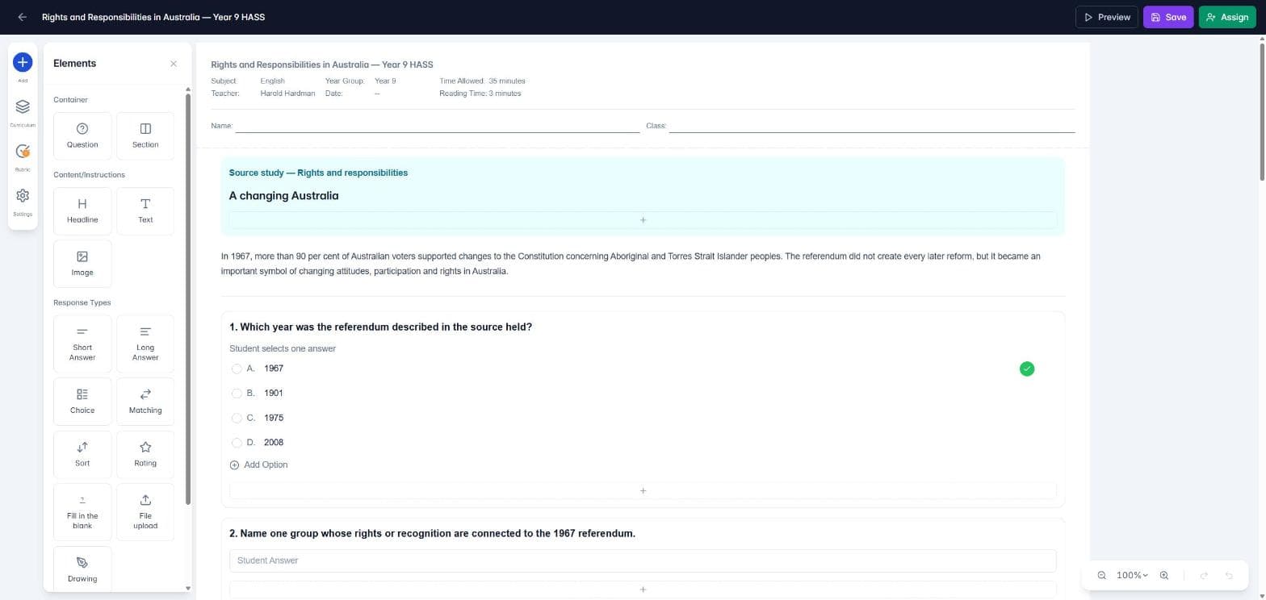Add a Rating response type
Screen dimensions: 1266x600
click(x=145, y=454)
